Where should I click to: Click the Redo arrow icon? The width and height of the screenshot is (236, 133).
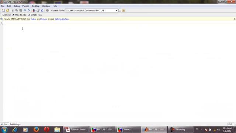[29, 10]
